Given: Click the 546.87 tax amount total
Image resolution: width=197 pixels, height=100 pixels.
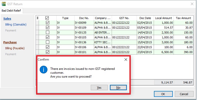Looking at the screenshot, I should click(184, 82).
